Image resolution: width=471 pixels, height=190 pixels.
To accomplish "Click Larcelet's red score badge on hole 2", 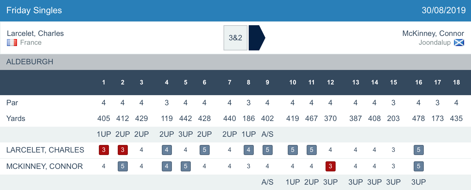I will click(122, 150).
